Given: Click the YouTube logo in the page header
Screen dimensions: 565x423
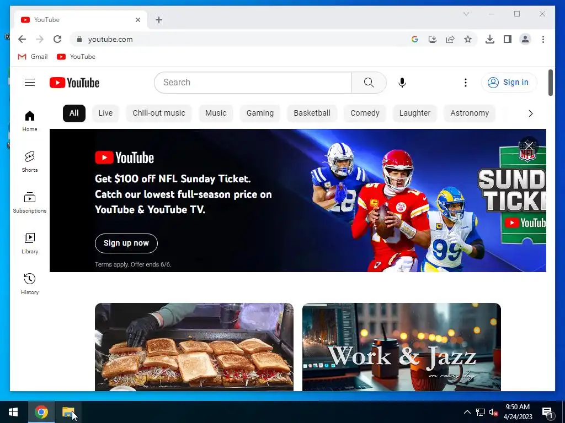Looking at the screenshot, I should pyautogui.click(x=74, y=83).
